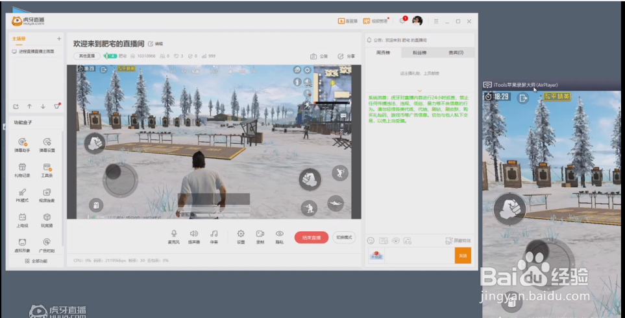Image resolution: width=625 pixels, height=318 pixels.
Task: Toggle 屏蔽特效 effects blocking
Action: point(458,240)
